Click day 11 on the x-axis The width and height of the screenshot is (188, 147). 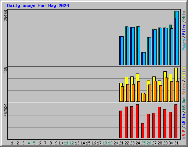click(x=66, y=143)
